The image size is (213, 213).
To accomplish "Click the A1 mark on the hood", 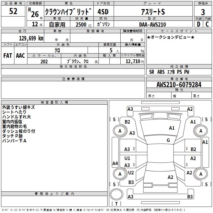I will [172, 128].
